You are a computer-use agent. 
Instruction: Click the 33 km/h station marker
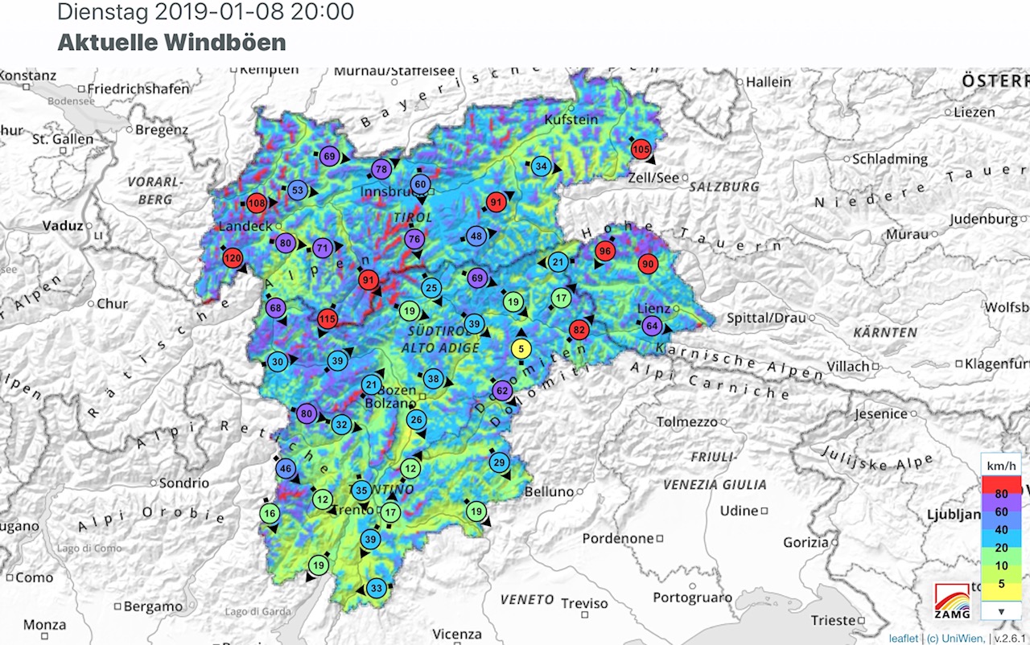coord(376,589)
